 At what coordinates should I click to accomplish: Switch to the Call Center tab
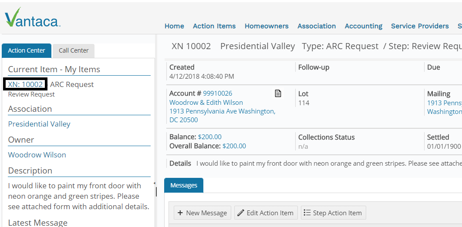74,50
